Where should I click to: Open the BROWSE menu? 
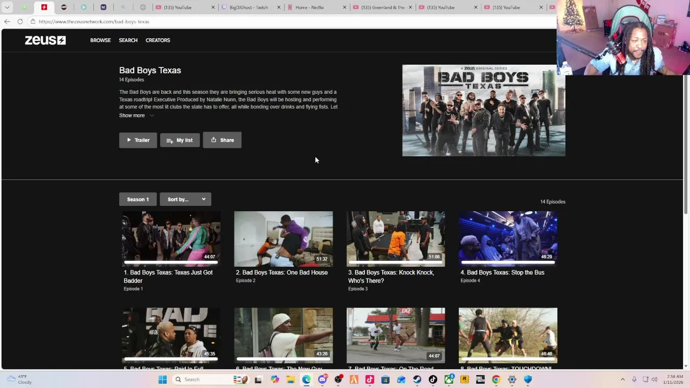pyautogui.click(x=100, y=40)
